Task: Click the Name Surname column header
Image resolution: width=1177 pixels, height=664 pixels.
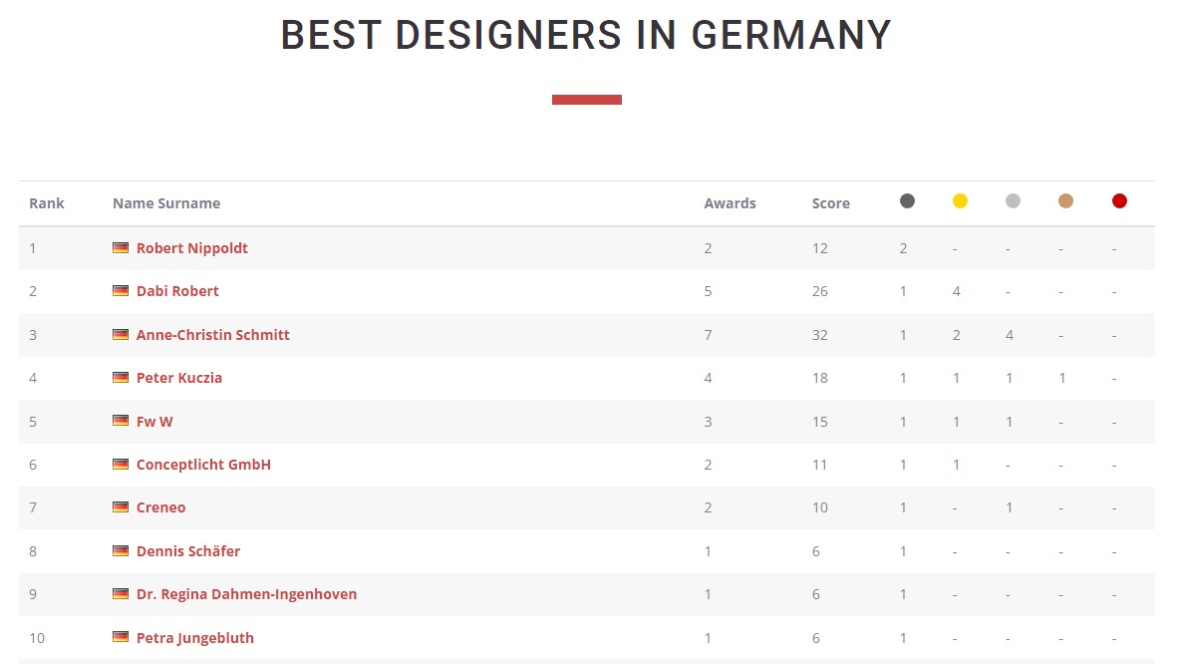Action: click(x=166, y=203)
